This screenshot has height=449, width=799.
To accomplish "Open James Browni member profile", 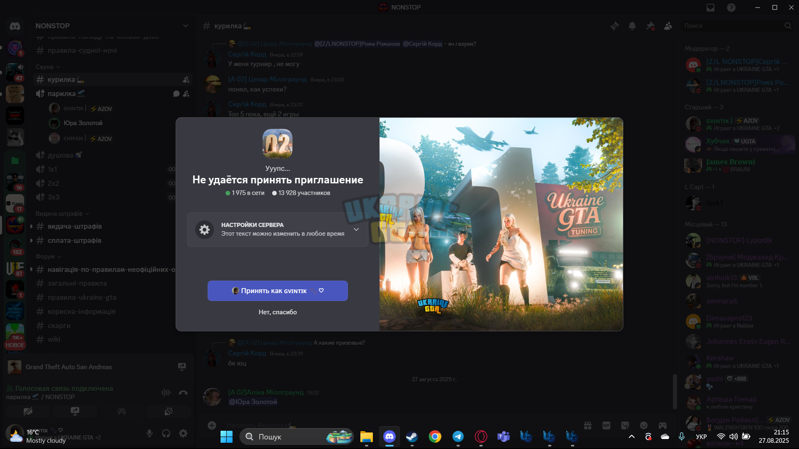I will click(739, 165).
